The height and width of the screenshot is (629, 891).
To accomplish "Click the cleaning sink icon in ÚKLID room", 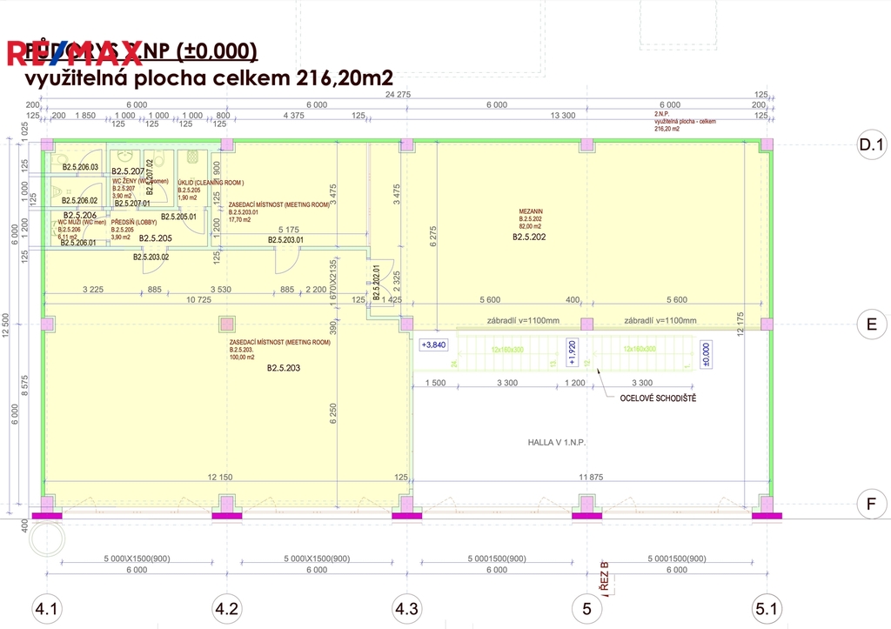I will 191,157.
